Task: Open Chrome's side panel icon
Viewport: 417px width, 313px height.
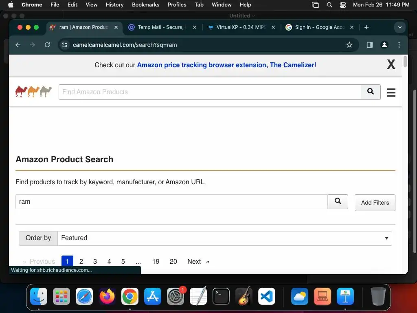Action: pos(369,45)
